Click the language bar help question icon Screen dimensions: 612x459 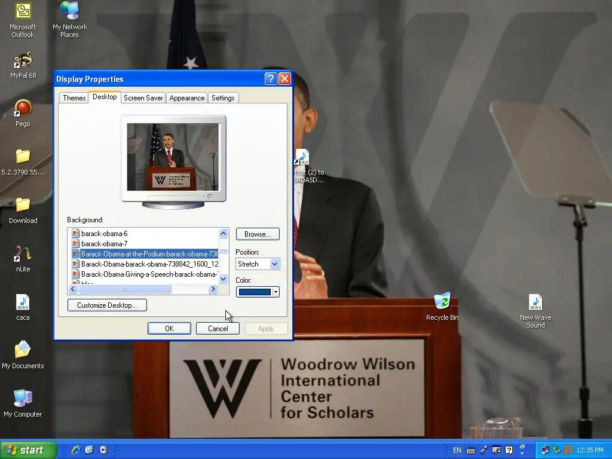509,450
